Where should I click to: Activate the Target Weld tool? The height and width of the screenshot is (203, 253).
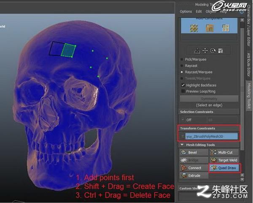[224, 160]
